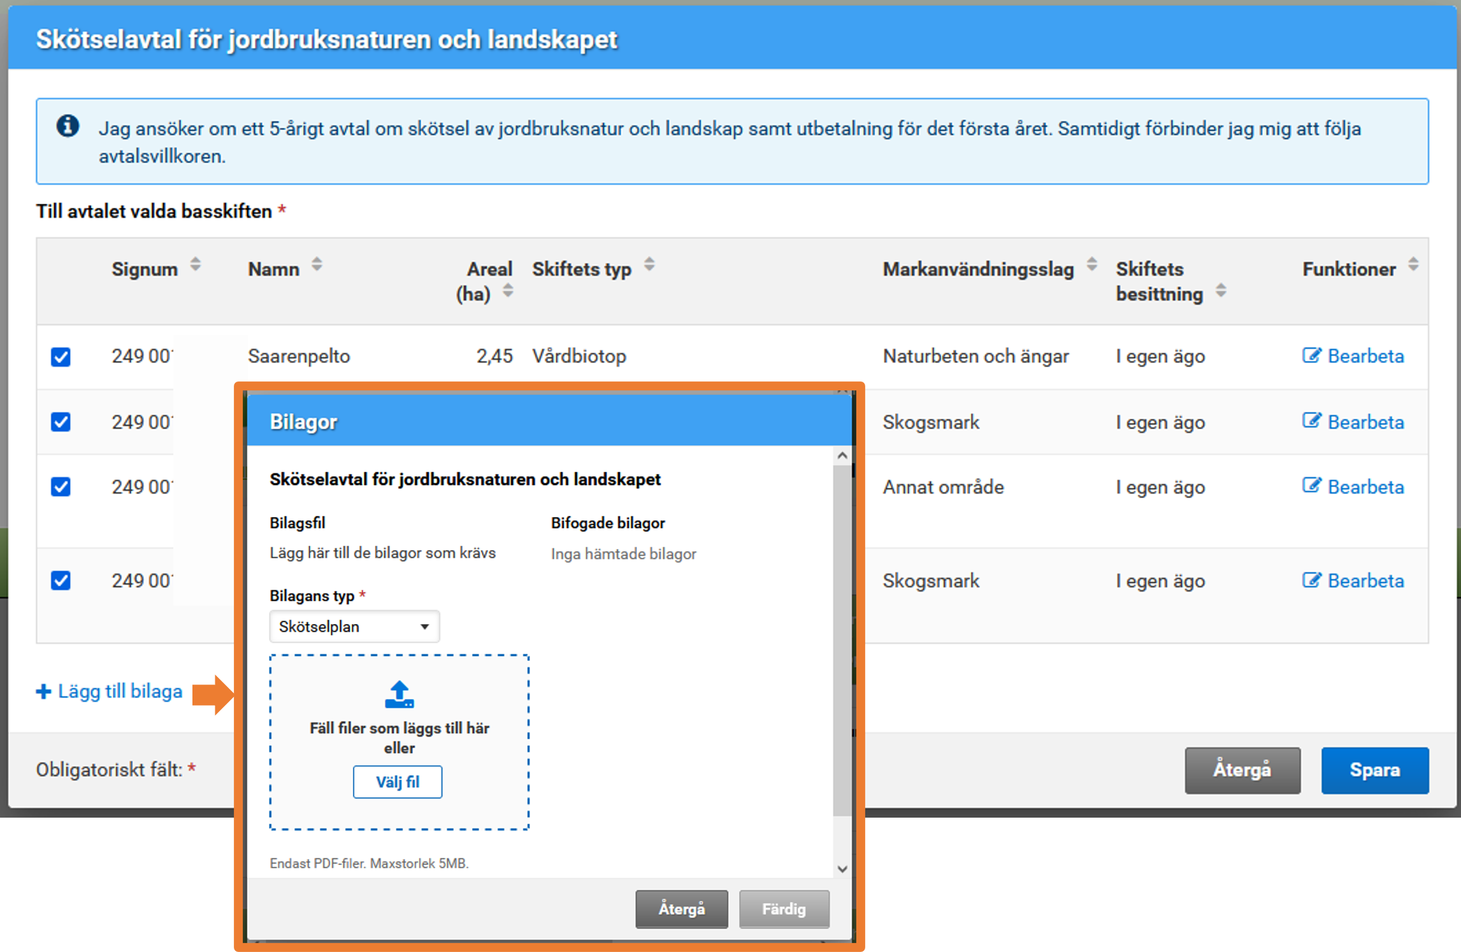The width and height of the screenshot is (1461, 952).
Task: Click the Bearbeta pencil icon for Saarenpelto
Action: (1311, 356)
